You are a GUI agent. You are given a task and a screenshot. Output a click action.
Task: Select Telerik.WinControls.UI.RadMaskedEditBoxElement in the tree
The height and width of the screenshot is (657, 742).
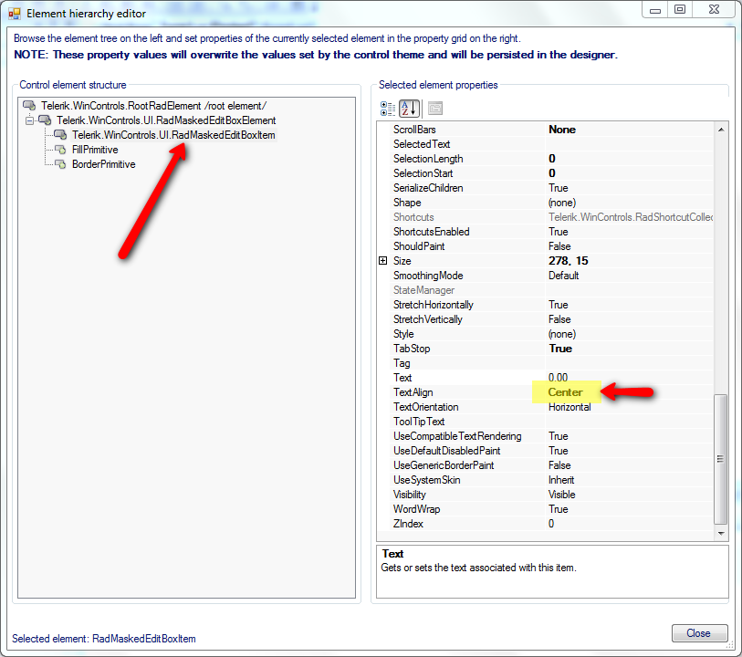(x=166, y=120)
